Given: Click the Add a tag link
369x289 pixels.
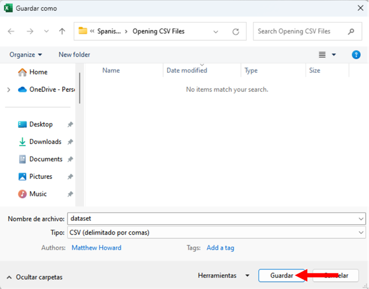Looking at the screenshot, I should pos(220,248).
